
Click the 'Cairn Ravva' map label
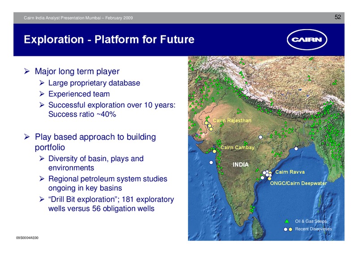coord(290,172)
